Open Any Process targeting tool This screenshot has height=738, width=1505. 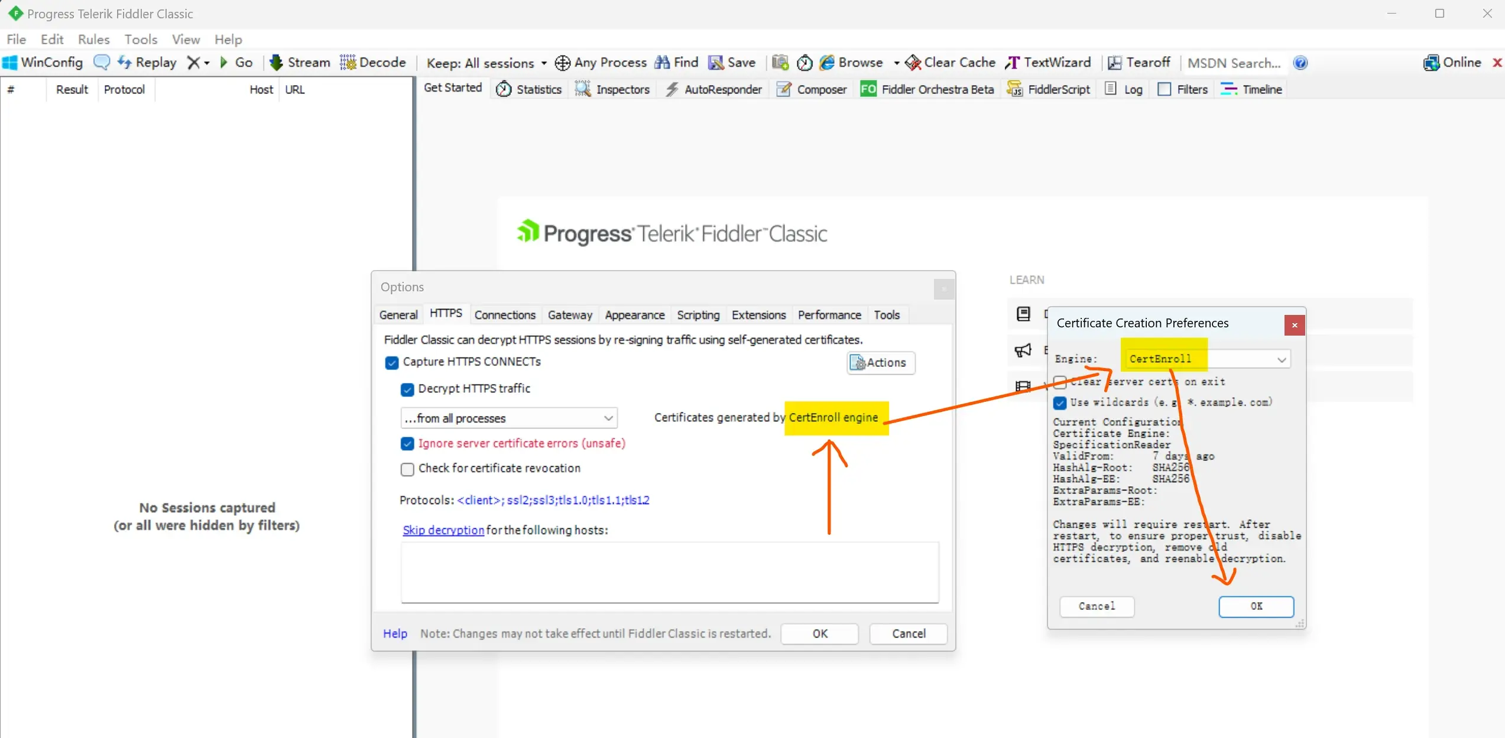pyautogui.click(x=601, y=62)
